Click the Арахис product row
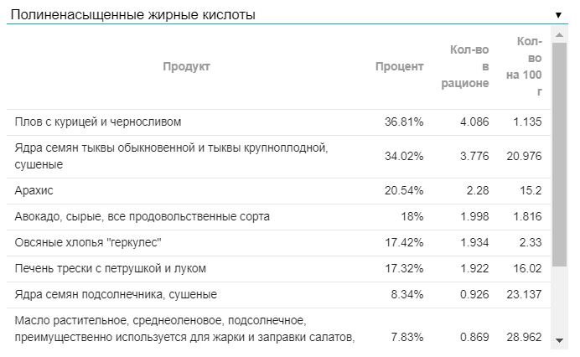 [x=34, y=191]
